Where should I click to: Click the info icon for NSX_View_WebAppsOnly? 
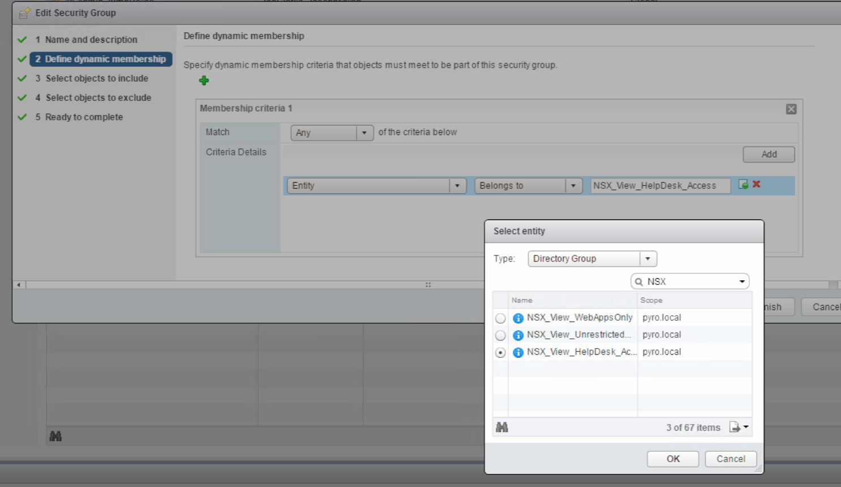518,318
